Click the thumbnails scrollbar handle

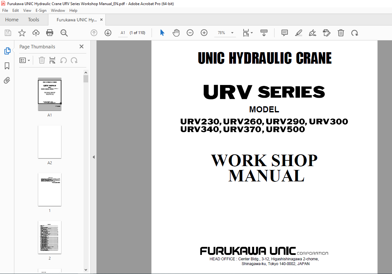pyautogui.click(x=86, y=79)
